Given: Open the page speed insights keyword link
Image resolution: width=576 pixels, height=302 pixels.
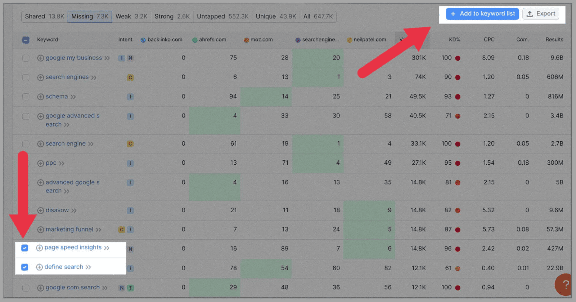Looking at the screenshot, I should click(x=73, y=247).
